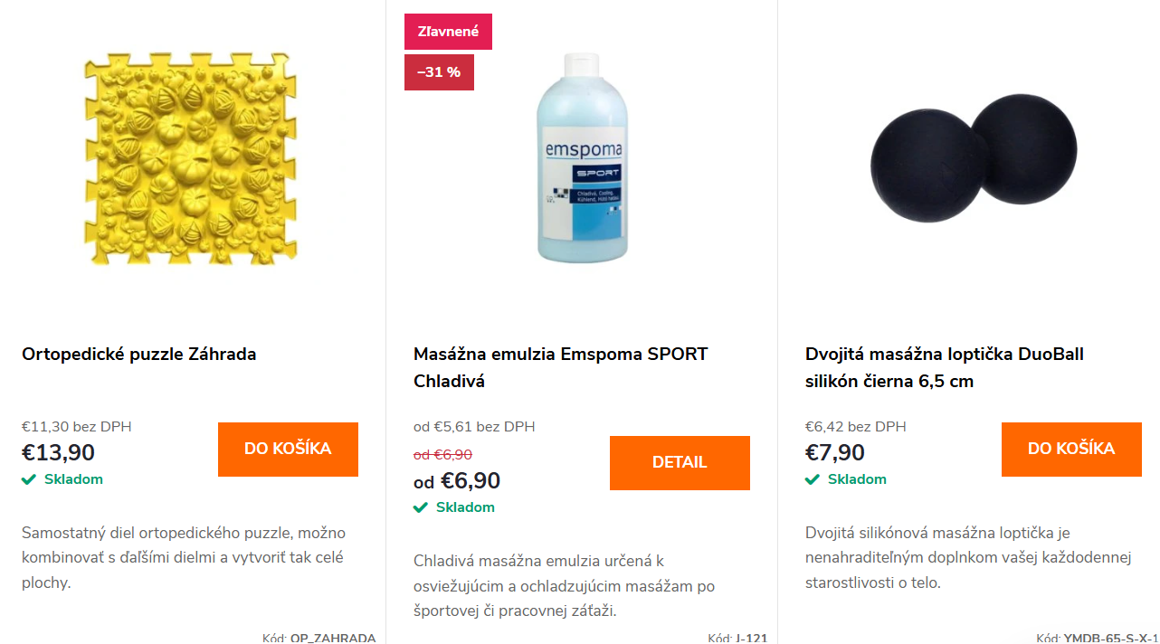The width and height of the screenshot is (1160, 644).
Task: Open Masážna emulzia Emspoma SPORT Chladivá link
Action: click(561, 367)
